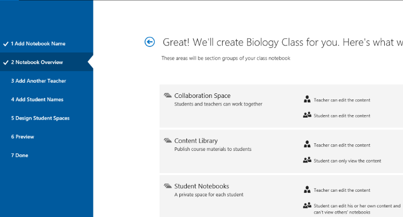Click the Student Notebooks heading

pos(201,186)
